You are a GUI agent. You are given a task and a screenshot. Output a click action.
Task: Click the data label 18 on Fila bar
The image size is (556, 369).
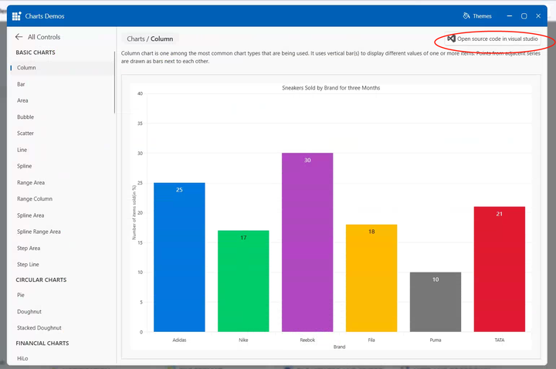pos(371,232)
